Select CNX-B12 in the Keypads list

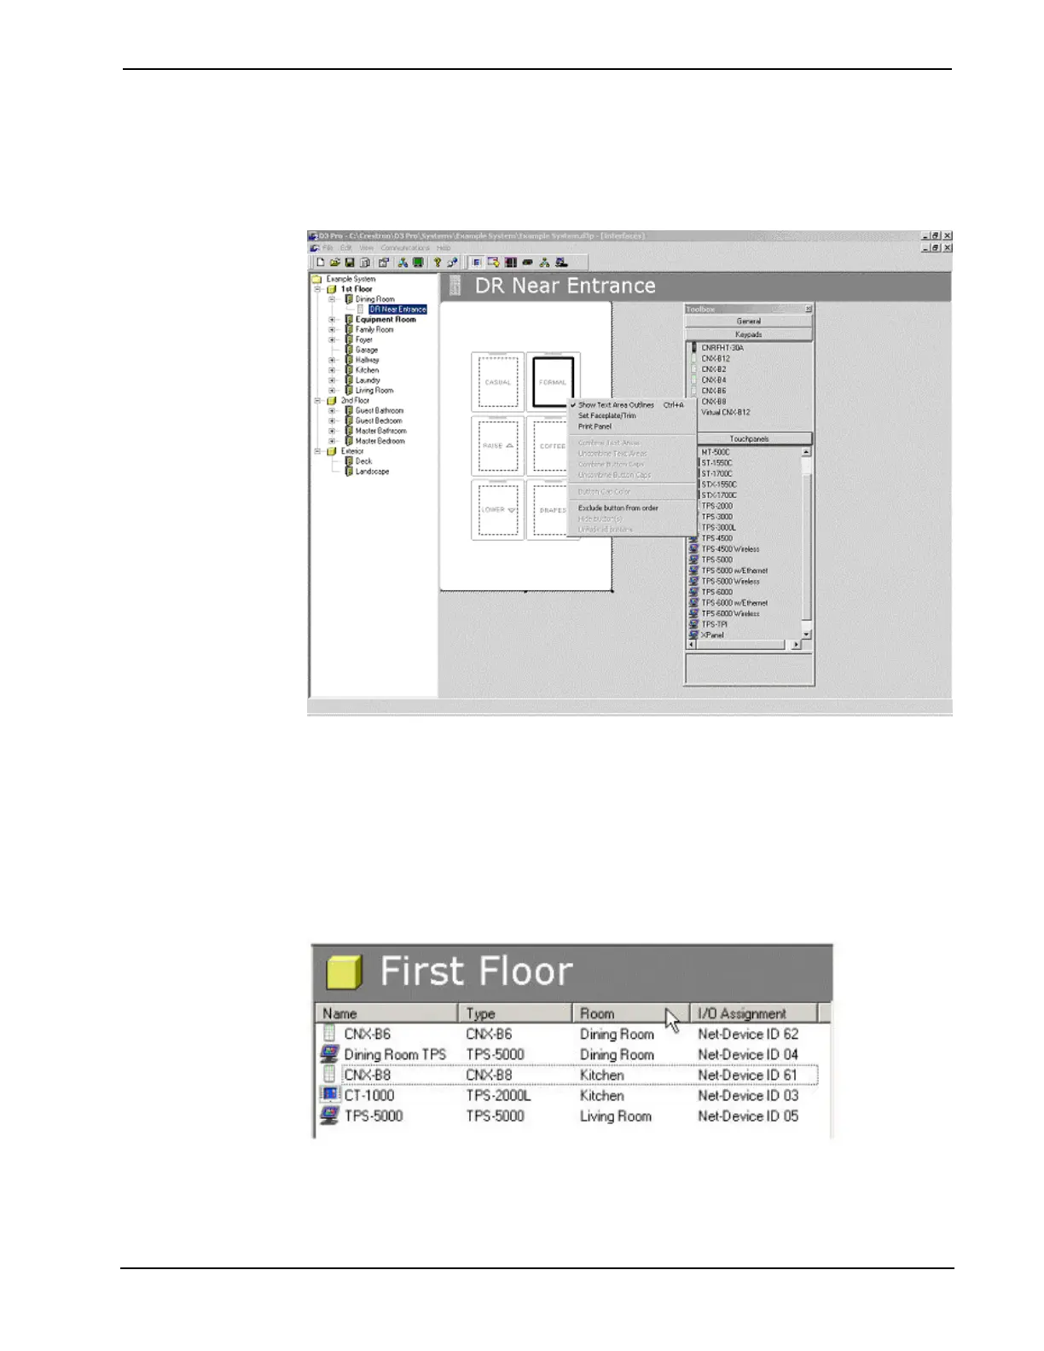pos(716,359)
